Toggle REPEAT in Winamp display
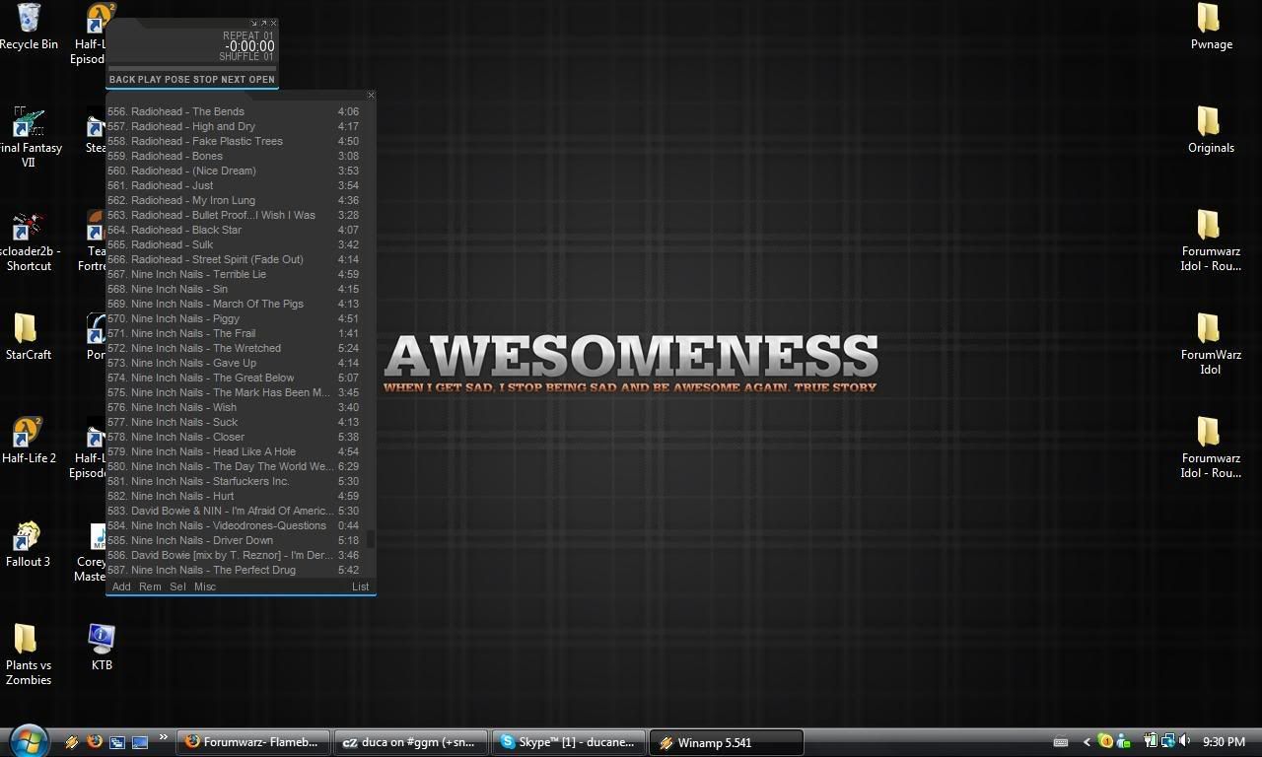The height and width of the screenshot is (757, 1262). coord(248,35)
